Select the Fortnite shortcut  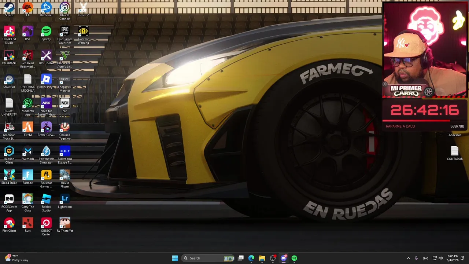(27, 177)
